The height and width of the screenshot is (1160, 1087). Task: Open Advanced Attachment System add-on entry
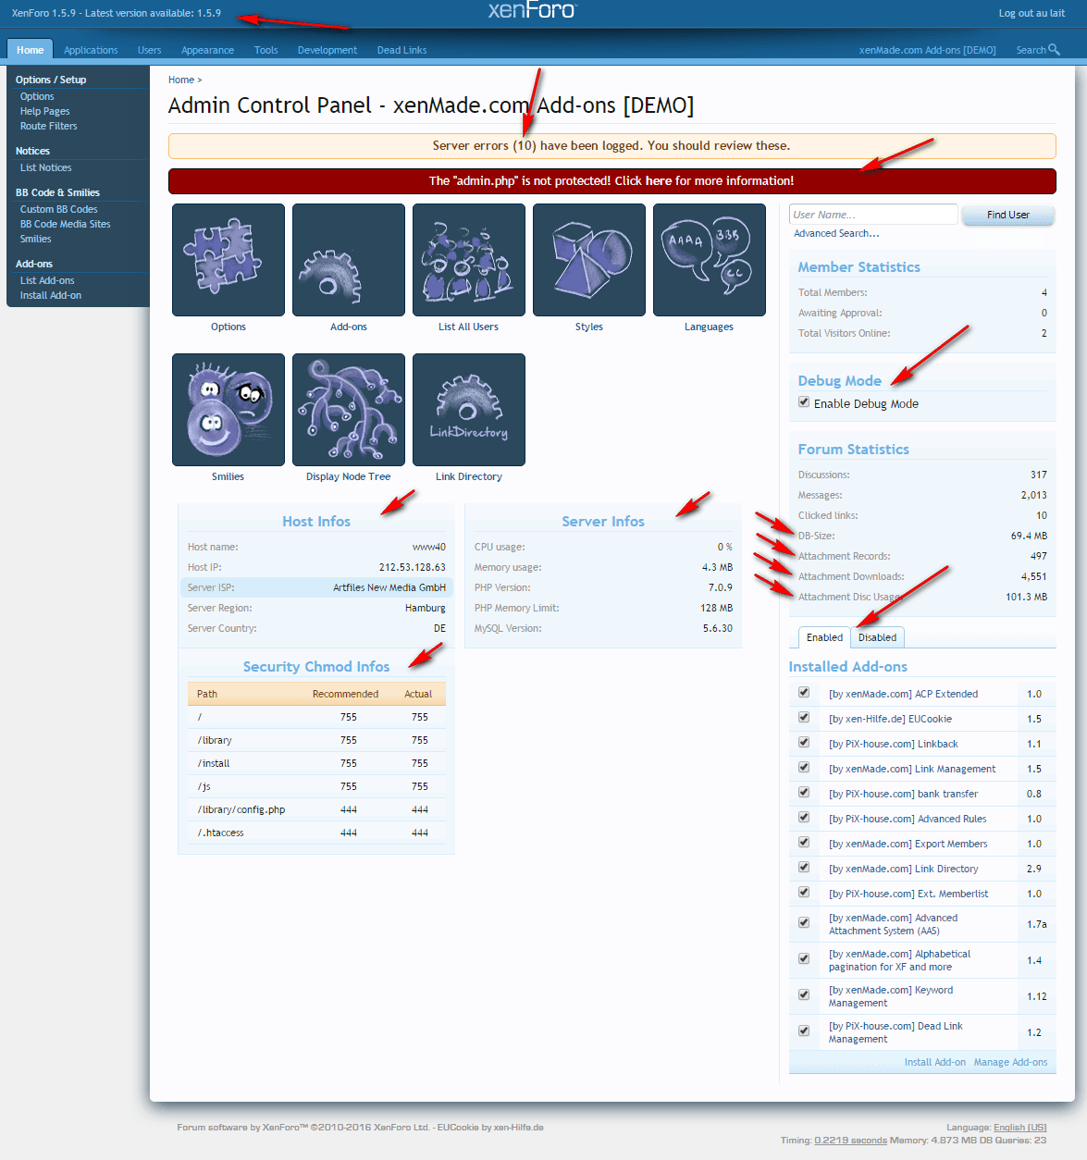coord(893,924)
